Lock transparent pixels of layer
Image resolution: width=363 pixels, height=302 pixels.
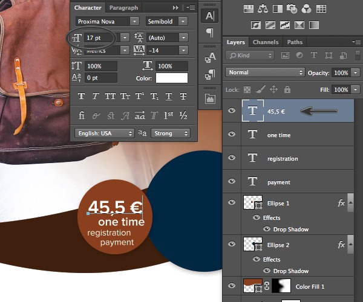click(x=247, y=89)
